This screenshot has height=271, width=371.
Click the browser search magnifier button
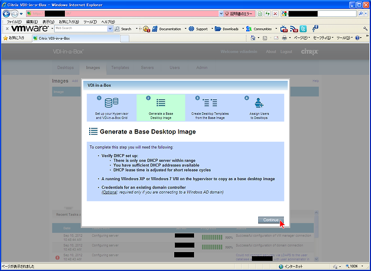click(x=360, y=14)
